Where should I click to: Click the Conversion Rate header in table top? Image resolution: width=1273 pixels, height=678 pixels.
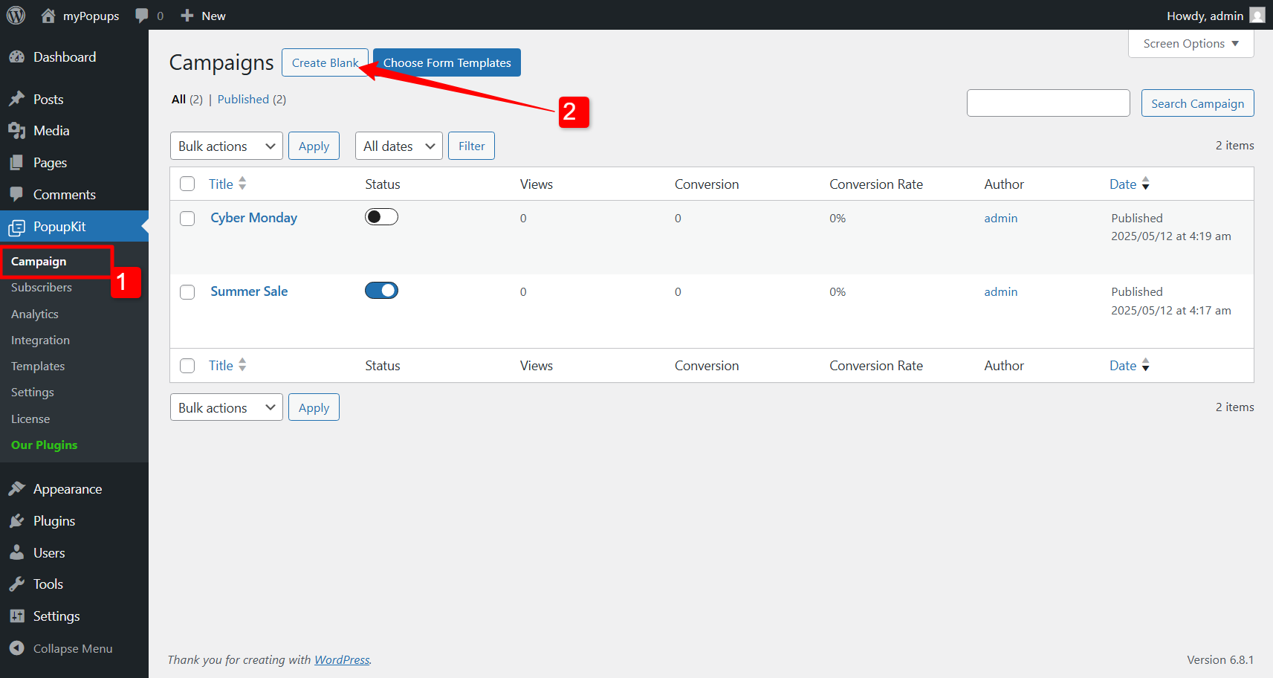tap(876, 184)
